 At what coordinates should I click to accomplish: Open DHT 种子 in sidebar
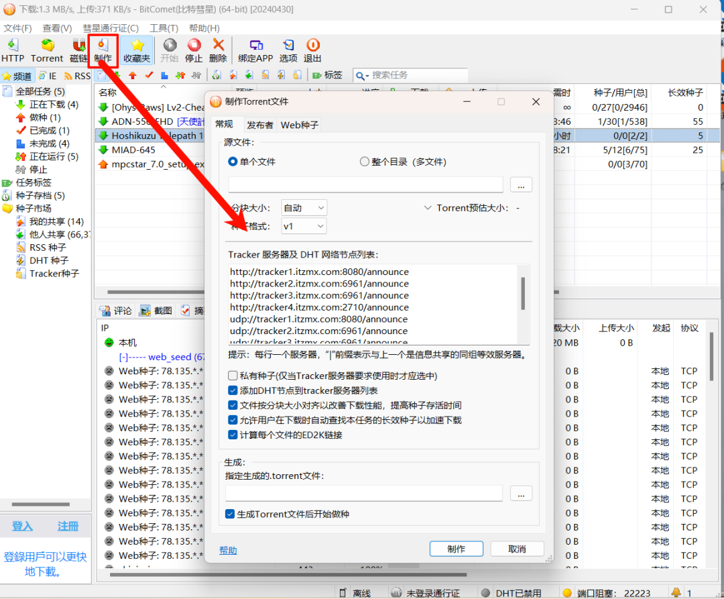point(42,260)
